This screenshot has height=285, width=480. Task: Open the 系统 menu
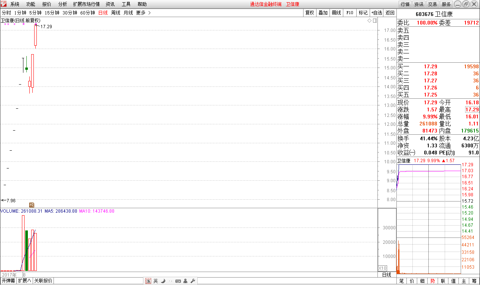[x=15, y=4]
